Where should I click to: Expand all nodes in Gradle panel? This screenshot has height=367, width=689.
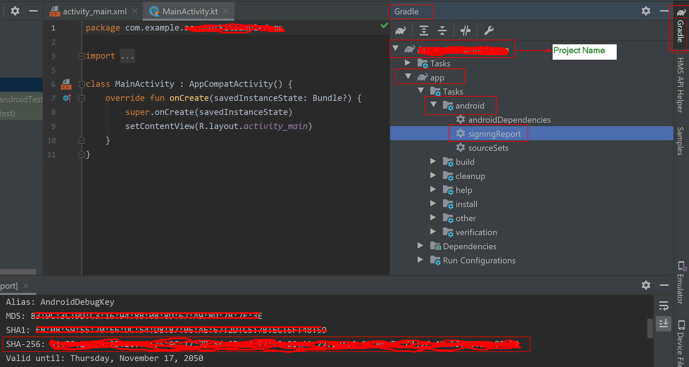424,30
